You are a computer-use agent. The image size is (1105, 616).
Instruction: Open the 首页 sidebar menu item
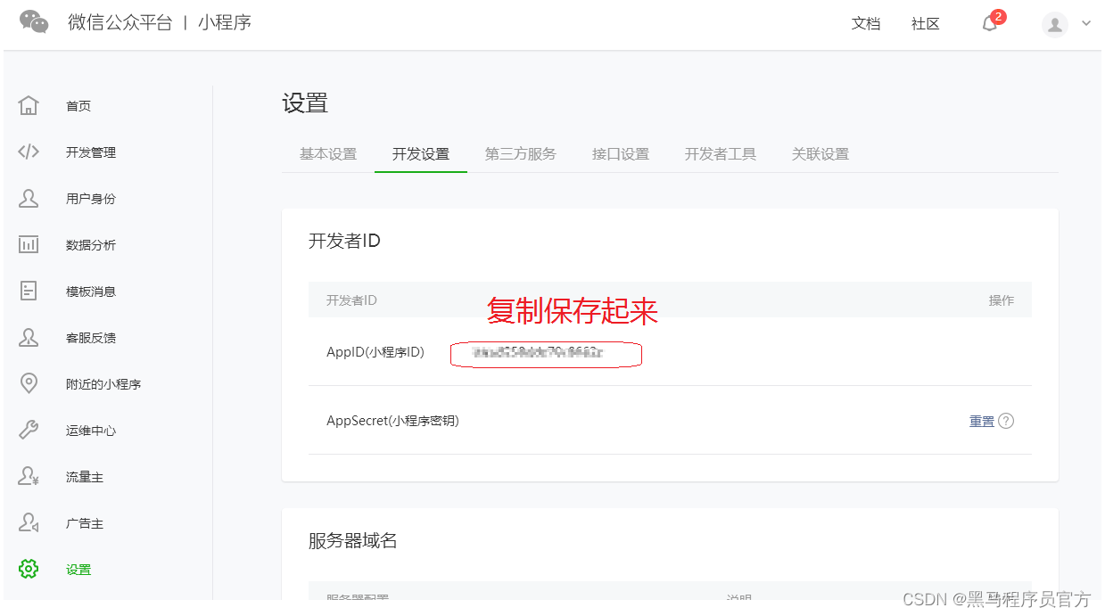pos(78,106)
